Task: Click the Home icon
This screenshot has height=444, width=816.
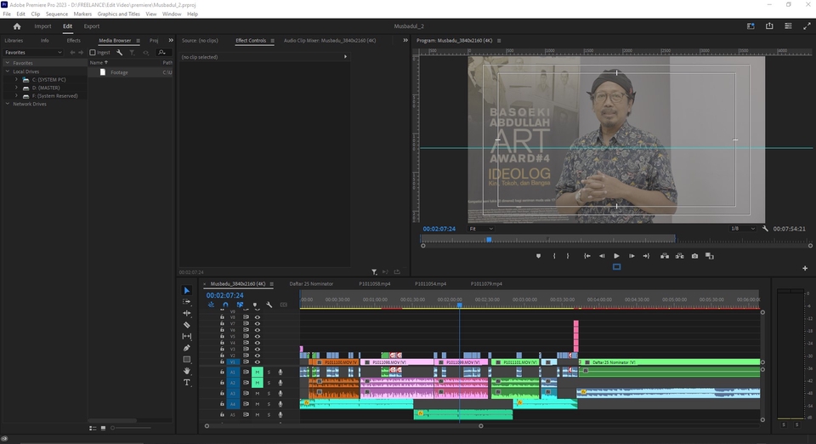Action: click(x=17, y=26)
